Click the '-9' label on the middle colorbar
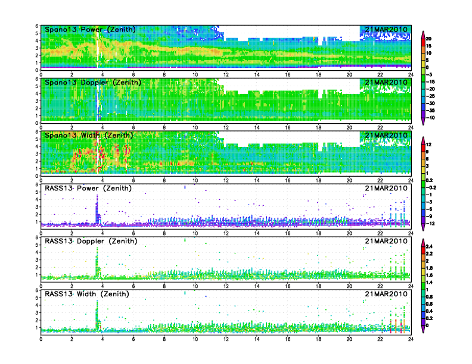The image size is (472, 364). coord(429,216)
